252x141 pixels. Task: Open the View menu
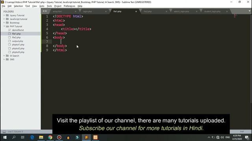point(34,6)
